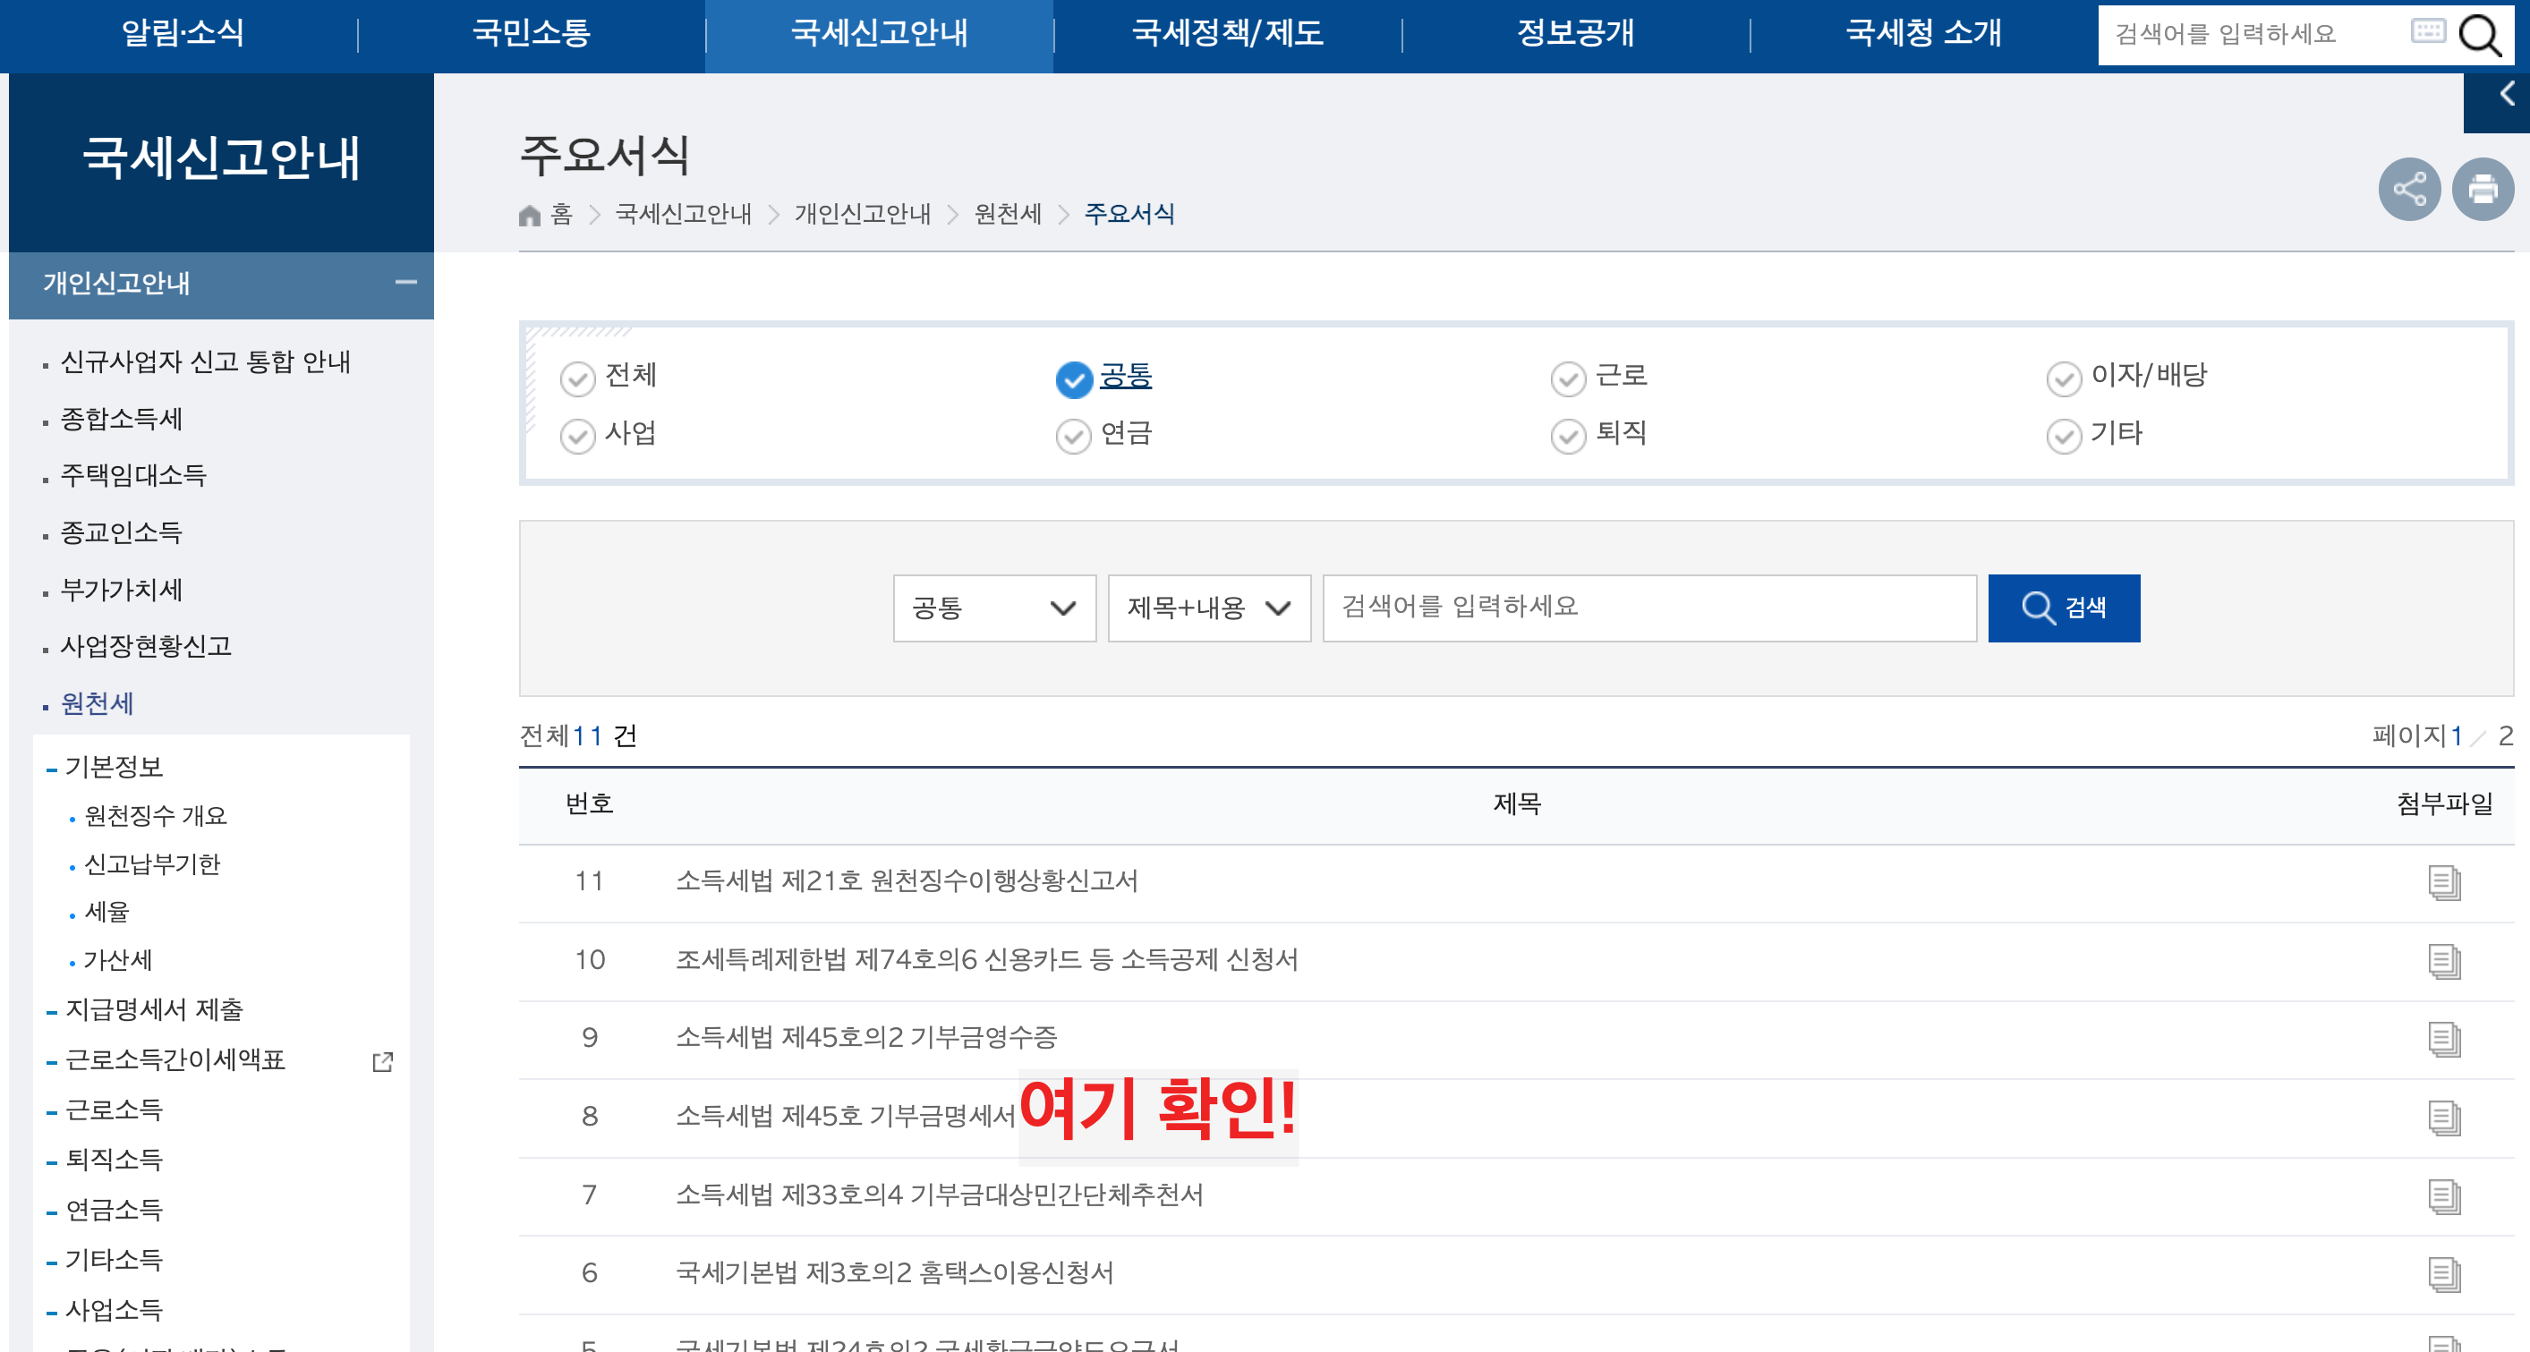Open attachment icon for row 11
The image size is (2530, 1352).
click(x=2443, y=881)
